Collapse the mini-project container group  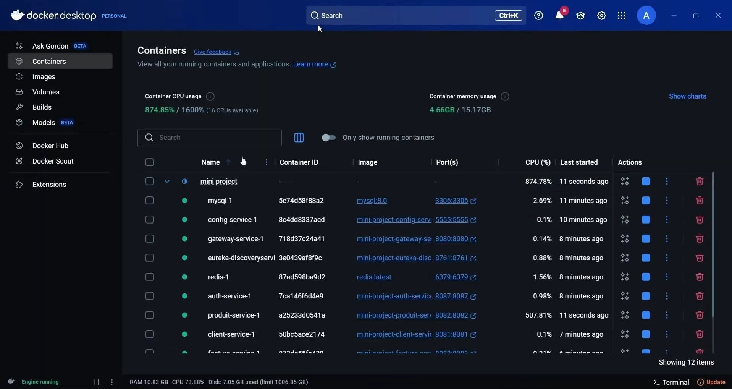(167, 182)
